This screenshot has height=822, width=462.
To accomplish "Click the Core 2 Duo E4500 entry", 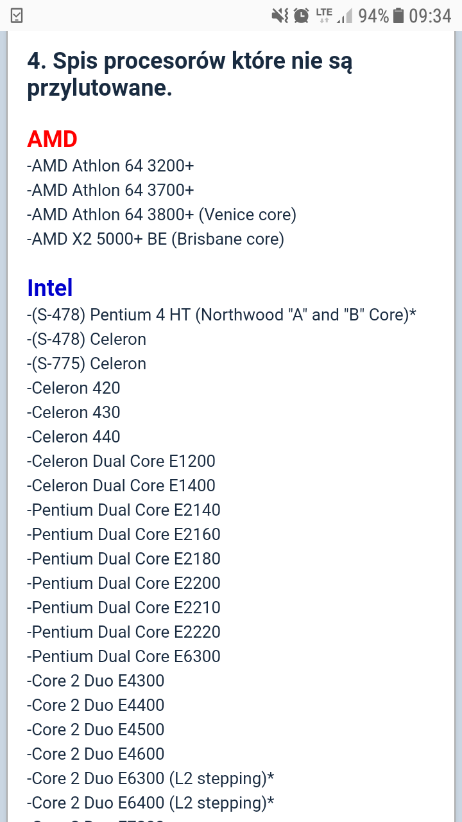I will point(96,730).
